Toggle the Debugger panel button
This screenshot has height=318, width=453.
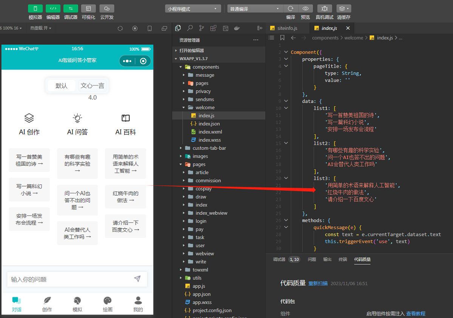[x=71, y=9]
